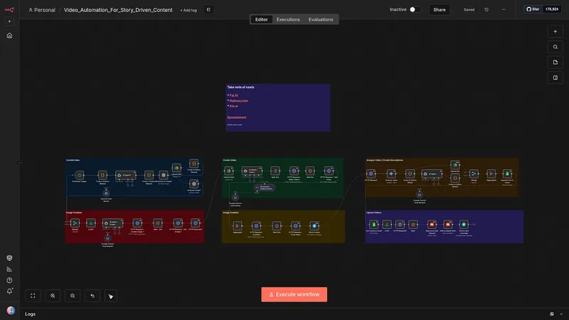Image resolution: width=569 pixels, height=320 pixels.
Task: Click the Share button
Action: tap(440, 10)
